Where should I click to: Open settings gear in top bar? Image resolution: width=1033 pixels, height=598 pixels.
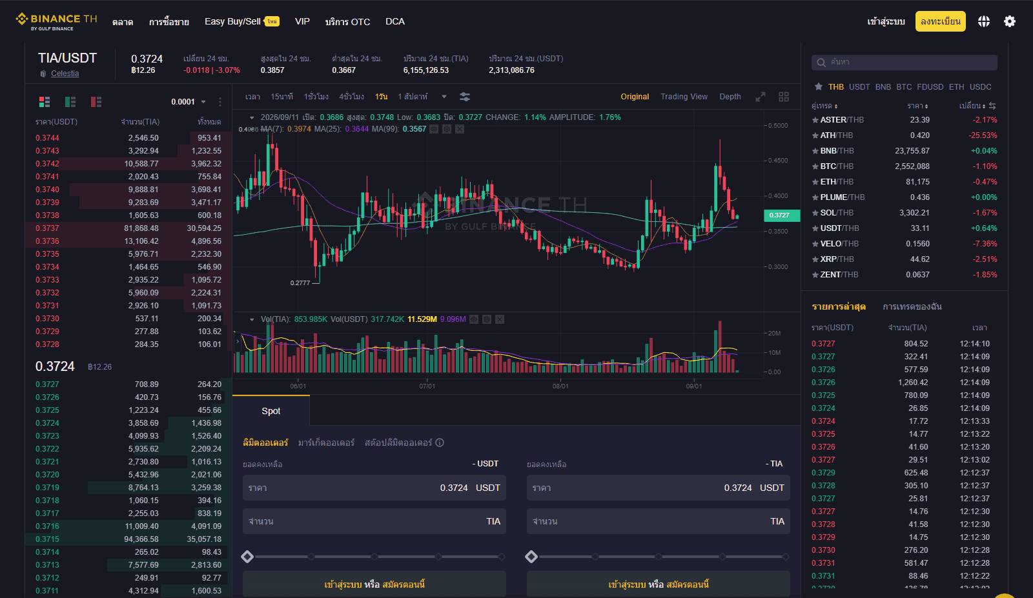(1010, 21)
